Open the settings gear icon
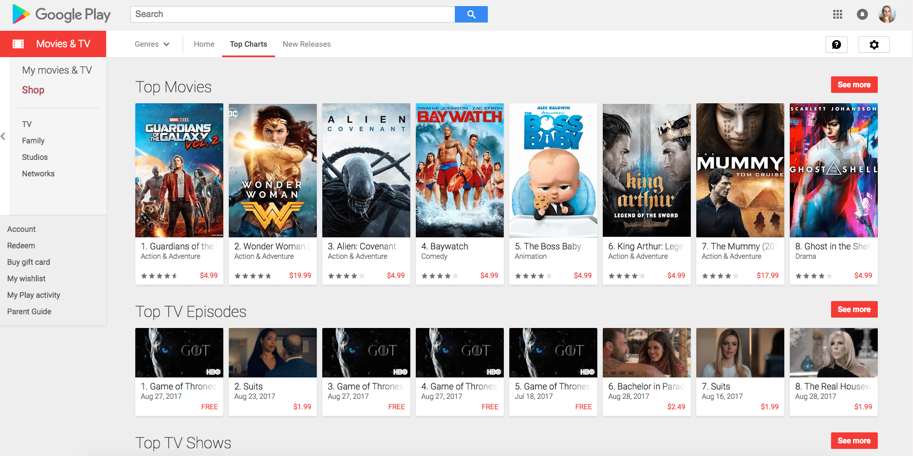The image size is (913, 456). [874, 45]
